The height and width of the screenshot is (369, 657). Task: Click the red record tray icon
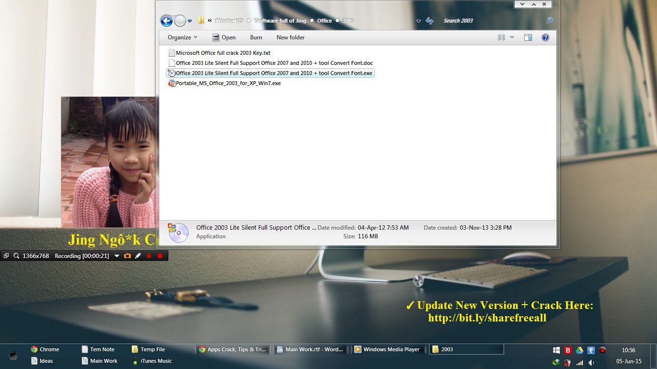603,350
